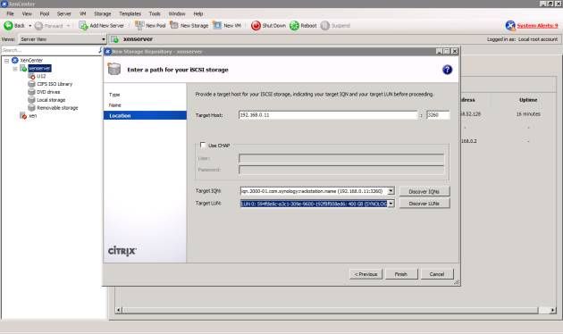Click the red Shut Down icon
Viewport: 563px width, 334px height.
coord(256,26)
